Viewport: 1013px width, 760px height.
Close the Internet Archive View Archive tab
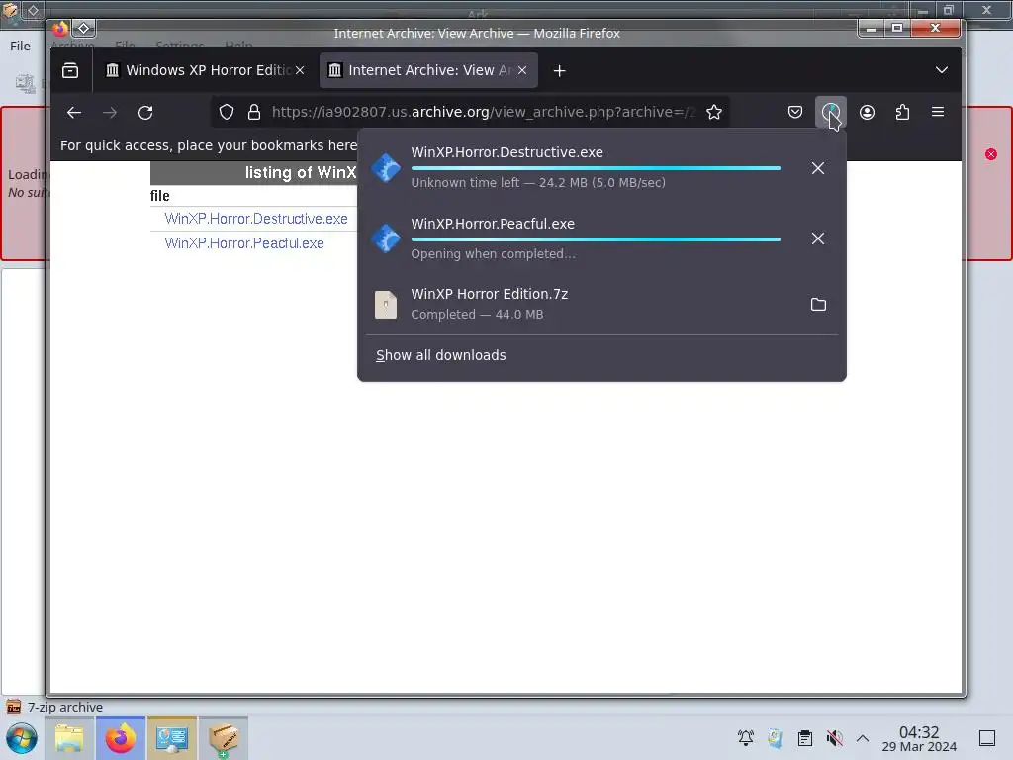pos(522,70)
